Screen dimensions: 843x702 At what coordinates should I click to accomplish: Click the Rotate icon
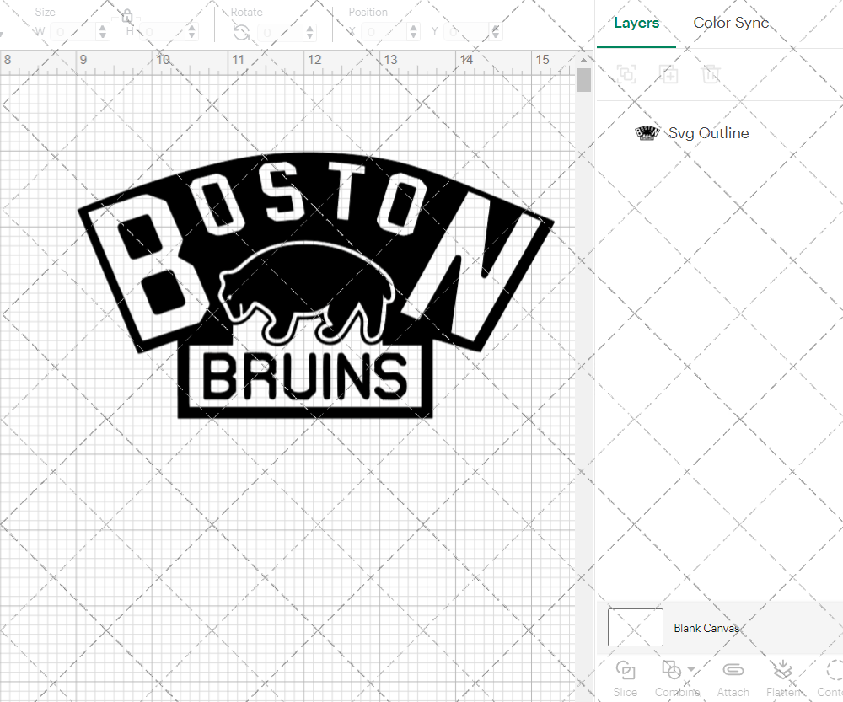(241, 33)
